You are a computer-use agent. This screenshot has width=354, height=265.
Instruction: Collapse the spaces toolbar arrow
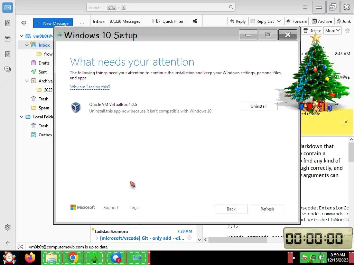click(8, 243)
